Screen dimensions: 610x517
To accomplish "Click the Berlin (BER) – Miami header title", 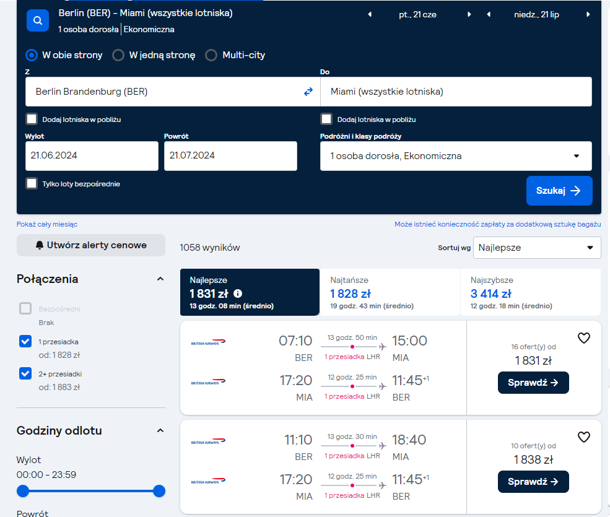I will click(x=146, y=13).
